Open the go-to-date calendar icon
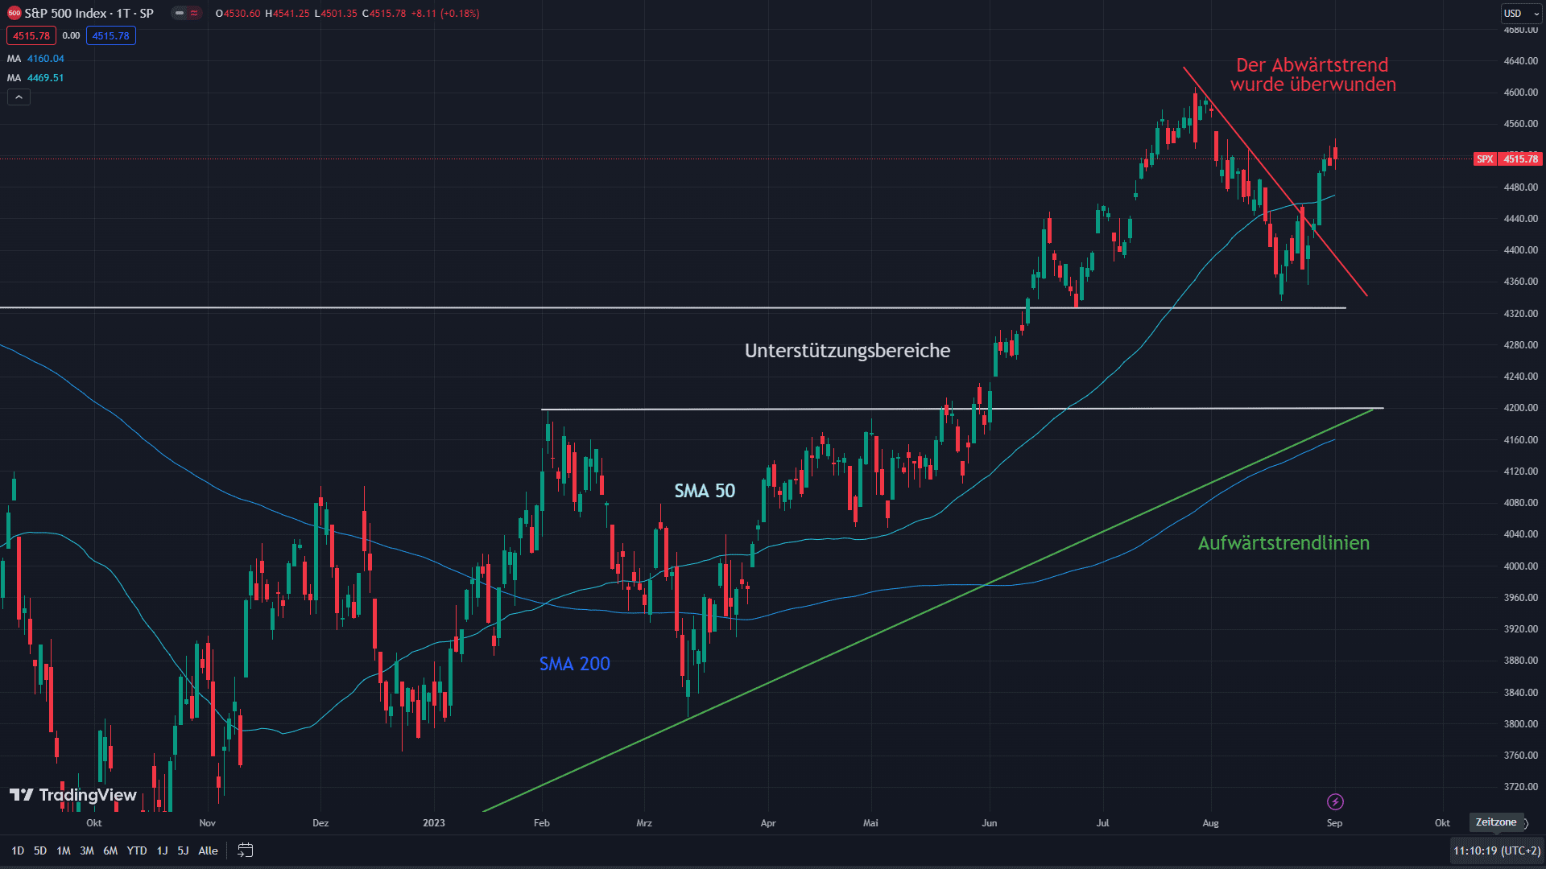This screenshot has height=869, width=1546. [246, 850]
